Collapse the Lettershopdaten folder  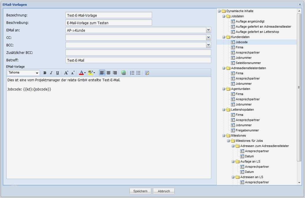(x=224, y=110)
